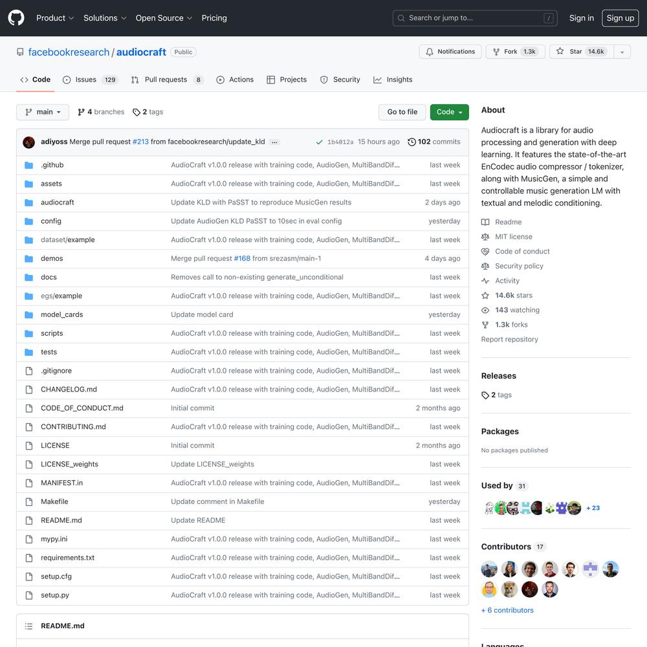This screenshot has height=647, width=647.
Task: Open audiocraft repository name link
Action: coord(141,52)
